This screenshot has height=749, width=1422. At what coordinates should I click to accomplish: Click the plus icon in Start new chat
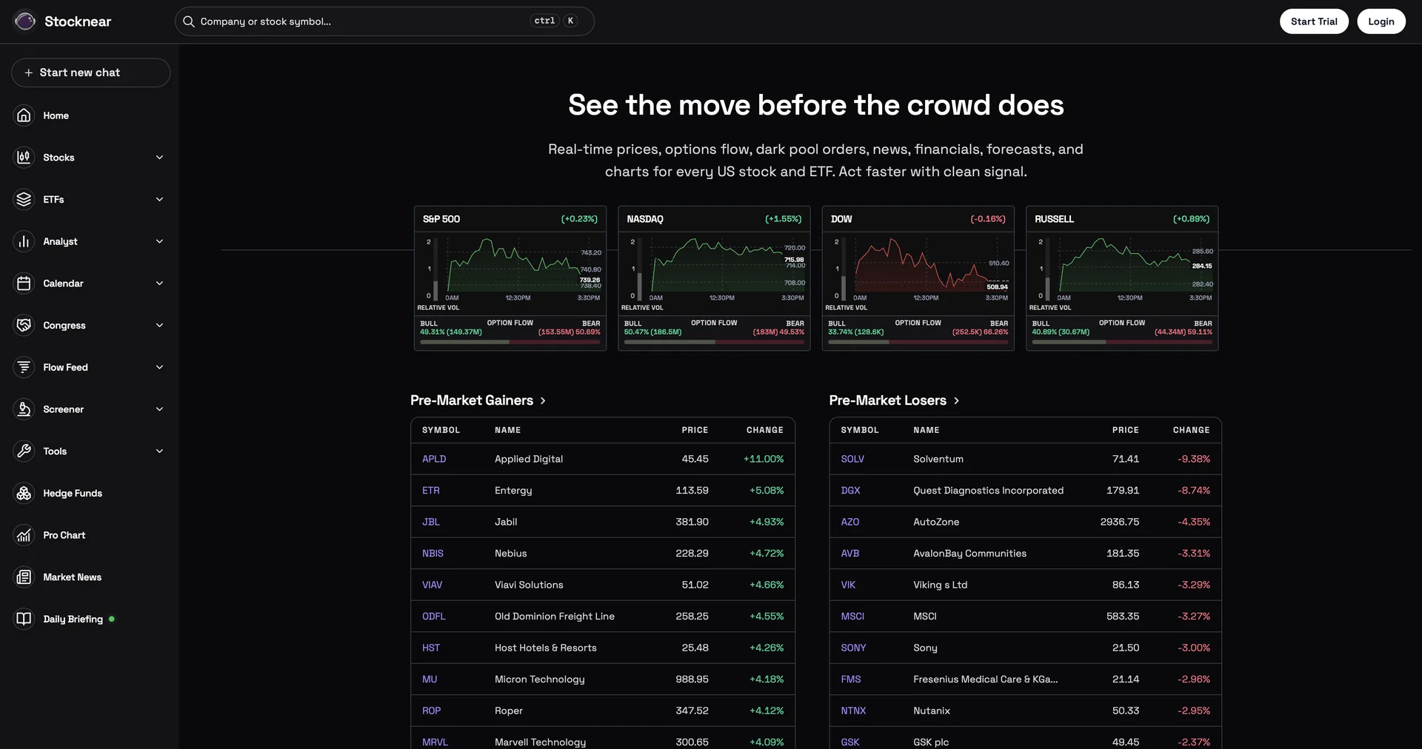pyautogui.click(x=29, y=73)
